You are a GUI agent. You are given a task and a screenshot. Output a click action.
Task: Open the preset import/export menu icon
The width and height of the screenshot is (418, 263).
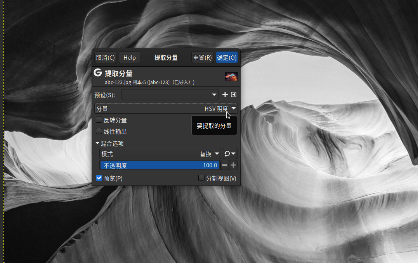[x=234, y=95]
